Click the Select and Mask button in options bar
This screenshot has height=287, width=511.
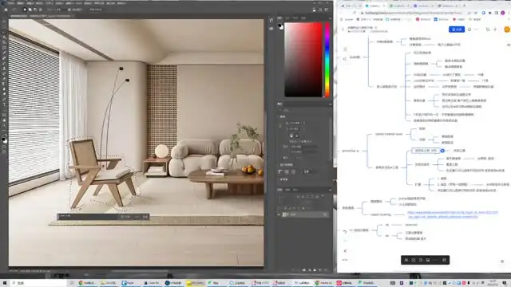96,10
